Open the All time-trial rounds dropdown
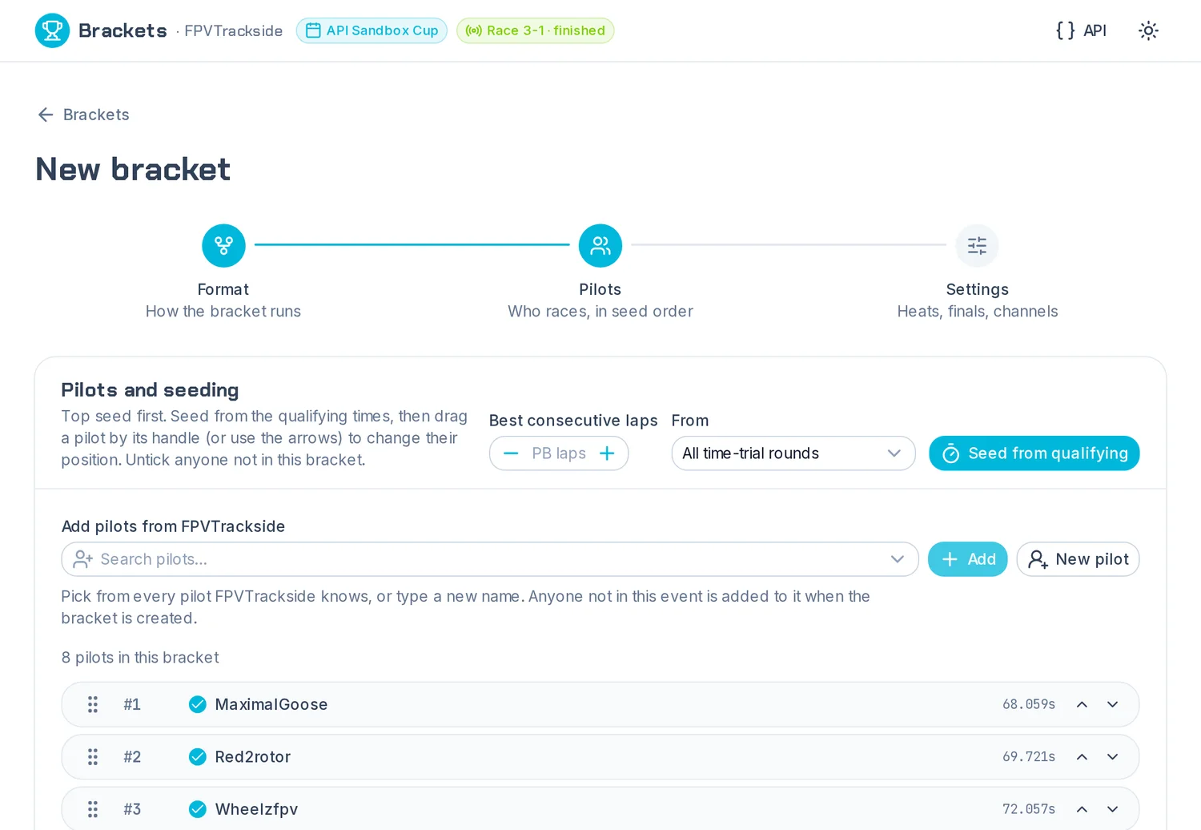 click(x=793, y=453)
